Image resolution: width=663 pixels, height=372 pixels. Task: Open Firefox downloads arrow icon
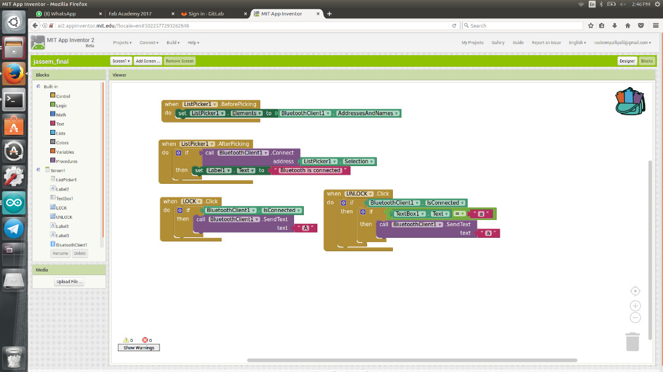pos(615,25)
